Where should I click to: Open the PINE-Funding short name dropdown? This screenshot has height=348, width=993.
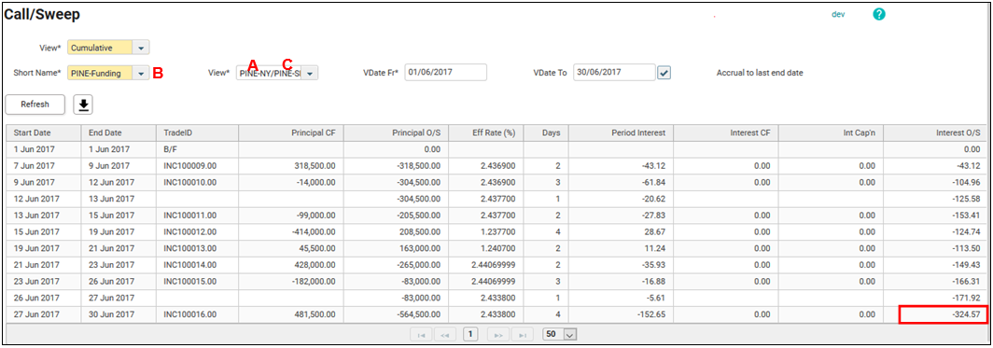coord(141,74)
